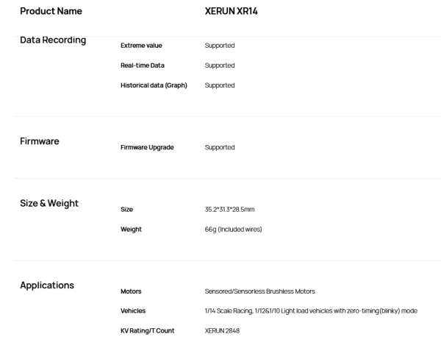The height and width of the screenshot is (351, 441).
Task: Click the Firmware Upgrade label
Action: click(147, 148)
